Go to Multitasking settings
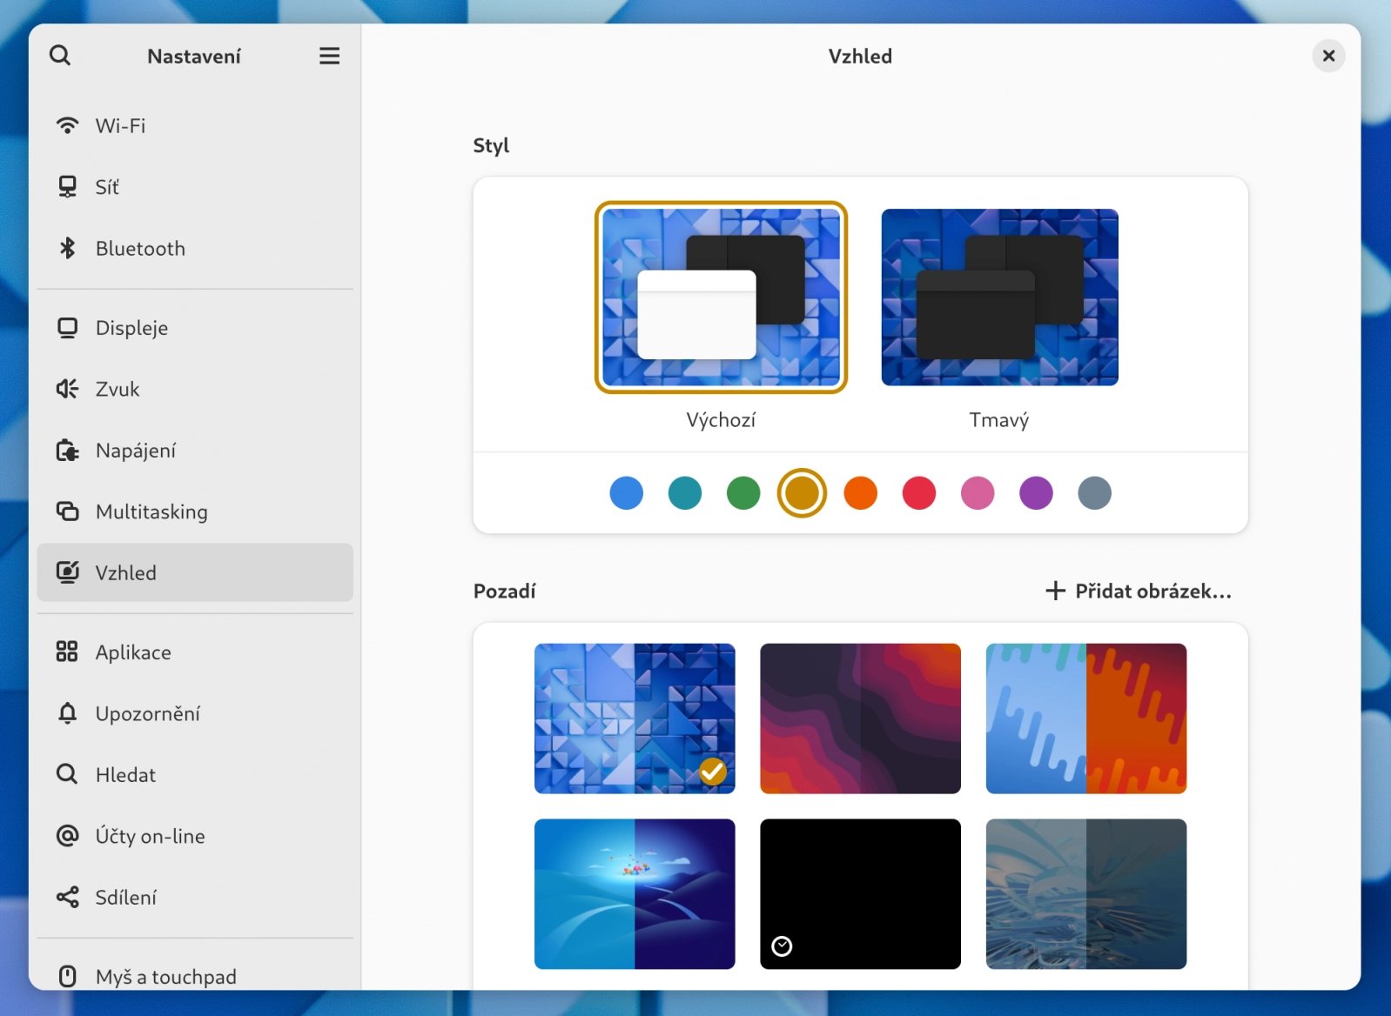The height and width of the screenshot is (1016, 1391). (x=195, y=511)
